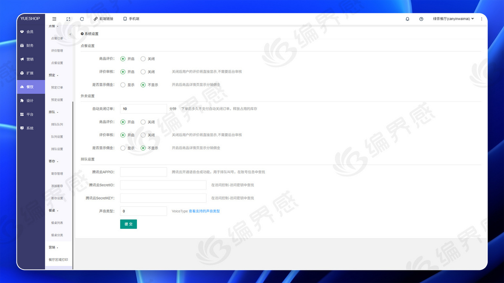Click the YUESHOP logo
The image size is (504, 283).
[x=30, y=18]
